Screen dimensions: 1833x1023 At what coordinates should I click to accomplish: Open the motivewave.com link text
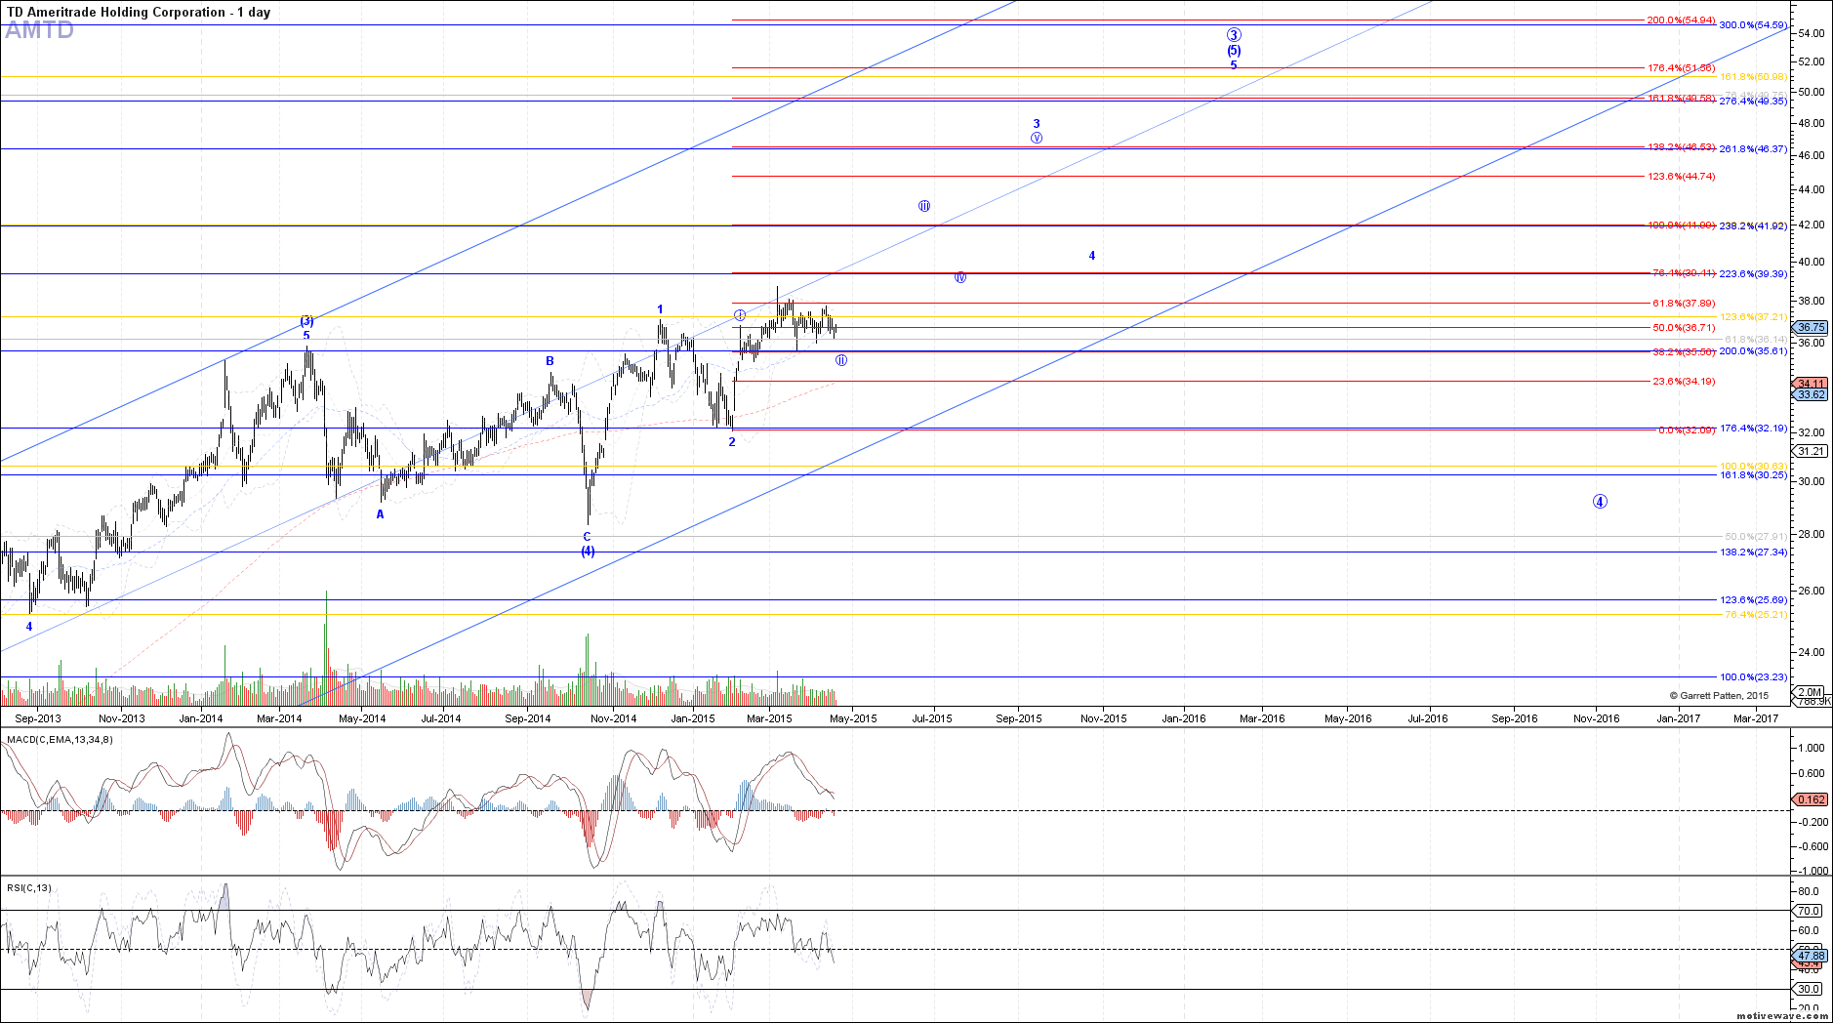[x=1781, y=1016]
